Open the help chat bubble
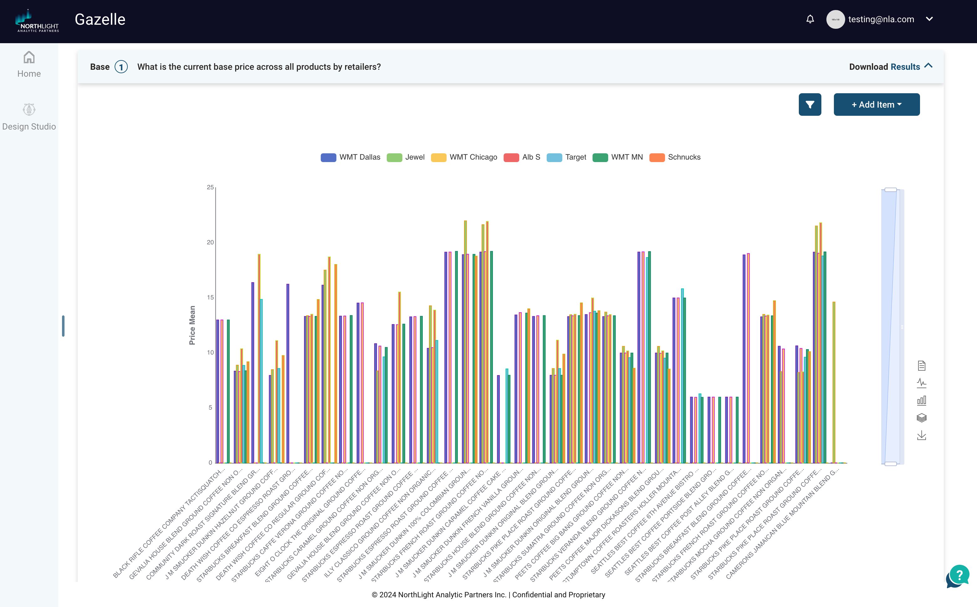 tap(958, 576)
